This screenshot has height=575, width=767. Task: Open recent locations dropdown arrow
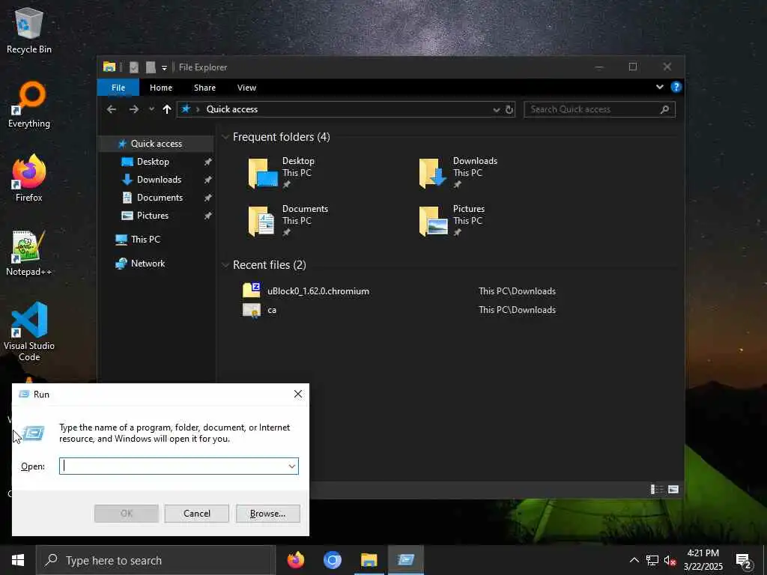click(151, 109)
